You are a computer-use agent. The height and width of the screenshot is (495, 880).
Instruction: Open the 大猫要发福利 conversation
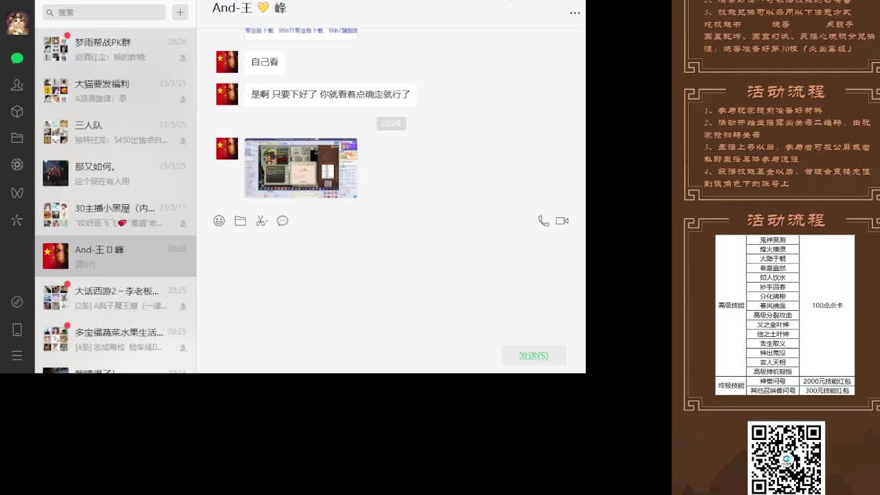point(115,91)
